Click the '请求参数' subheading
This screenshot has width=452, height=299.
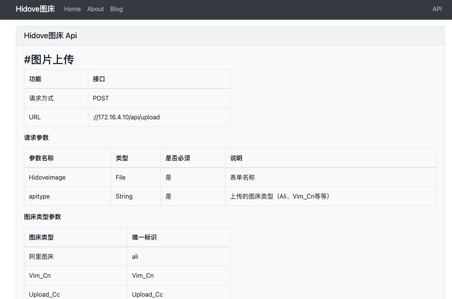tap(36, 138)
